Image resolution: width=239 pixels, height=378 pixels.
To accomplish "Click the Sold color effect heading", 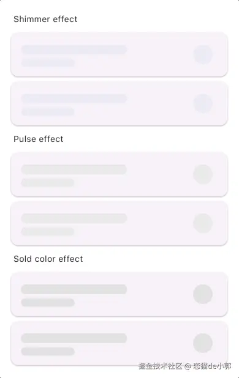I will pos(48,259).
